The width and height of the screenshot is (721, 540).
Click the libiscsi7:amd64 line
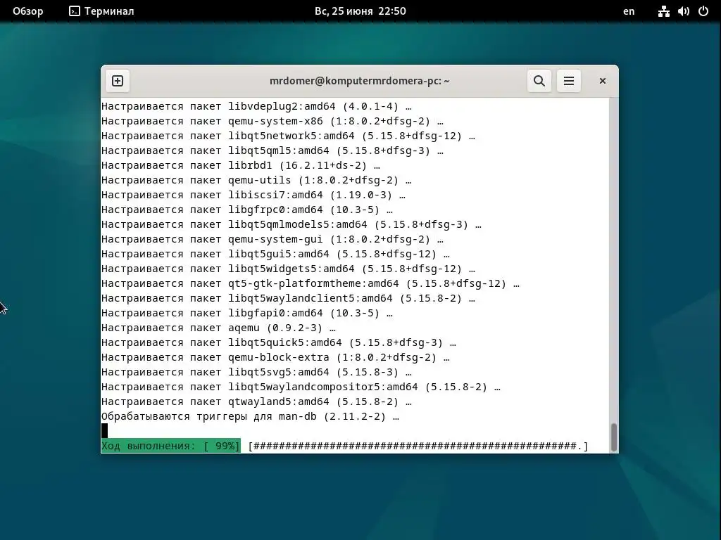(x=253, y=195)
